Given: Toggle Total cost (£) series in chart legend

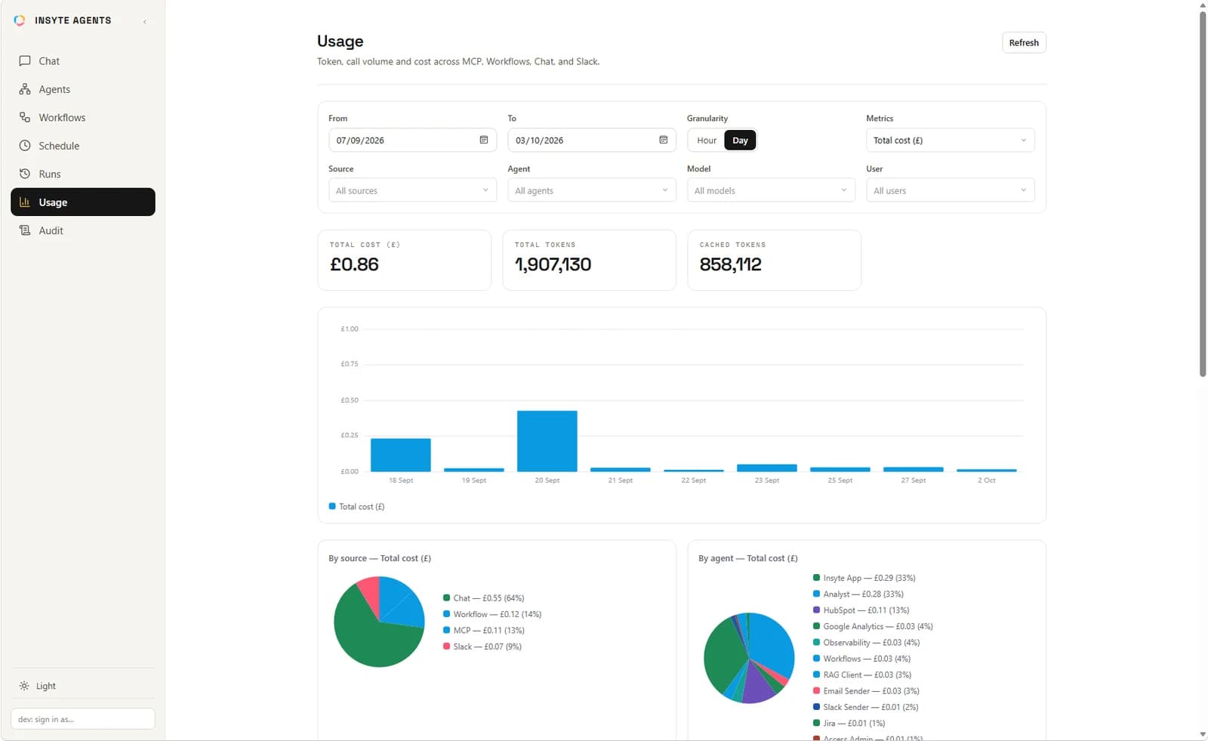Looking at the screenshot, I should coord(357,506).
